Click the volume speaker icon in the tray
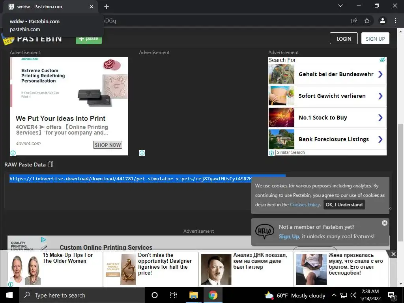 [353, 295]
